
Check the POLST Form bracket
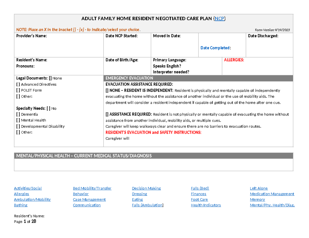(x=18, y=90)
